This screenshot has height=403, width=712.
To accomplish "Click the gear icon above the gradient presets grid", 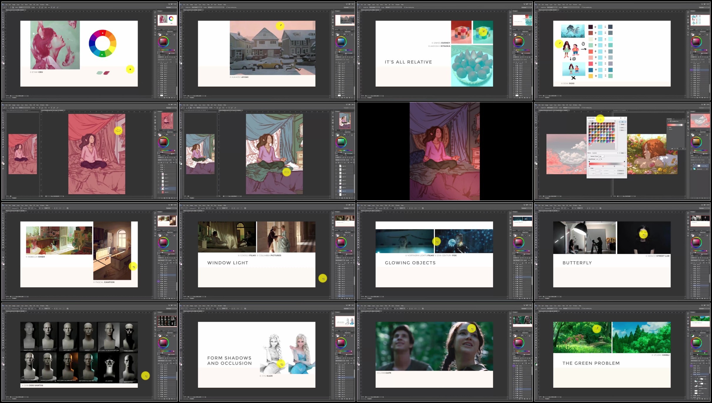I will (615, 121).
